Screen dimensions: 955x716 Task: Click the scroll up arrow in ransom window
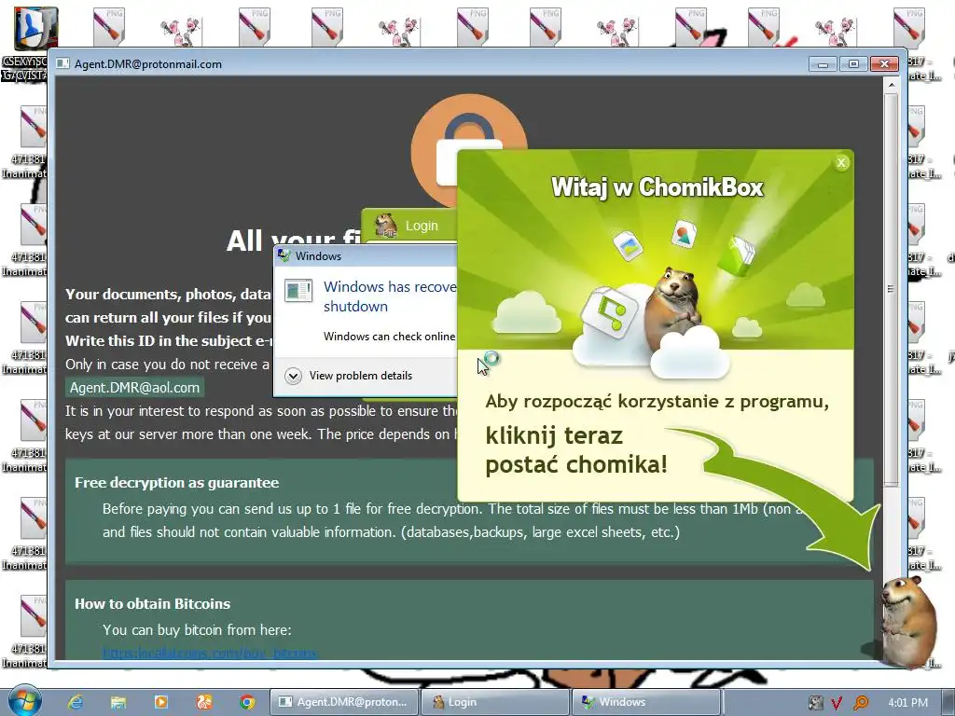point(891,85)
